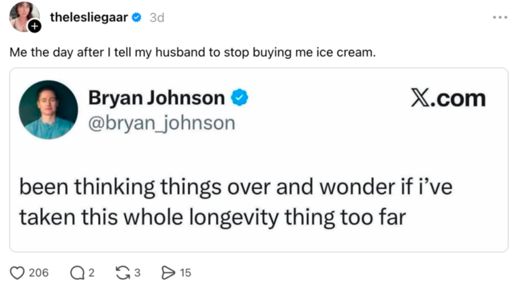Open theleslieqaar's profile picture
This screenshot has height=295, width=523.
pos(23,16)
